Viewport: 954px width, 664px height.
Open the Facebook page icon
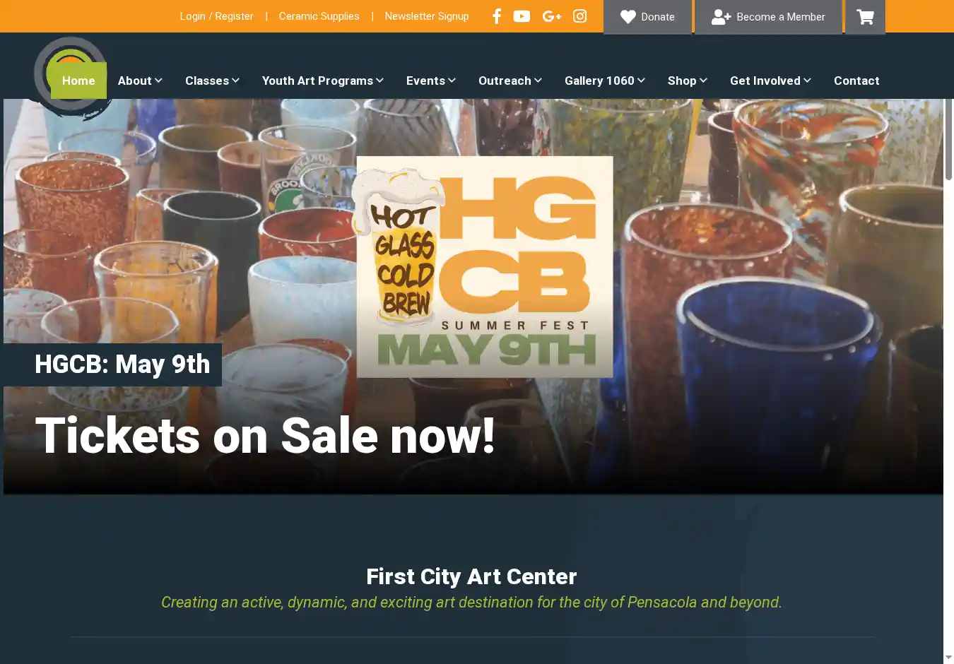tap(497, 16)
